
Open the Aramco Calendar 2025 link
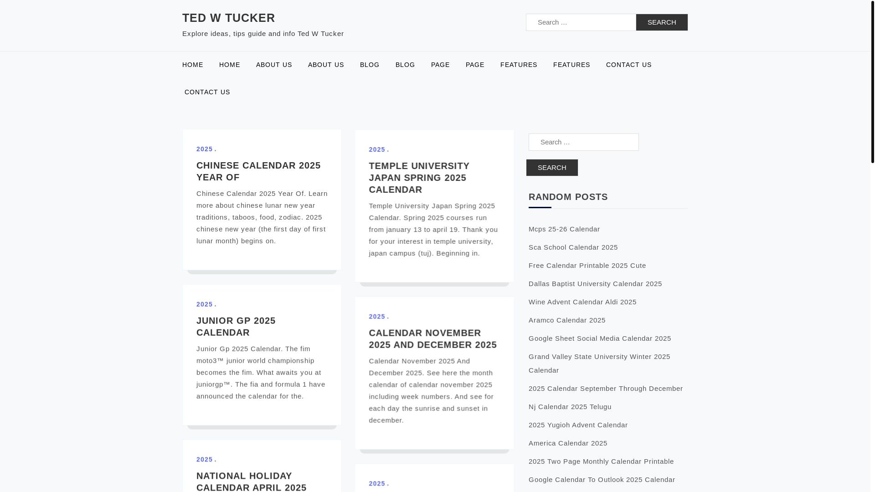coord(567,320)
